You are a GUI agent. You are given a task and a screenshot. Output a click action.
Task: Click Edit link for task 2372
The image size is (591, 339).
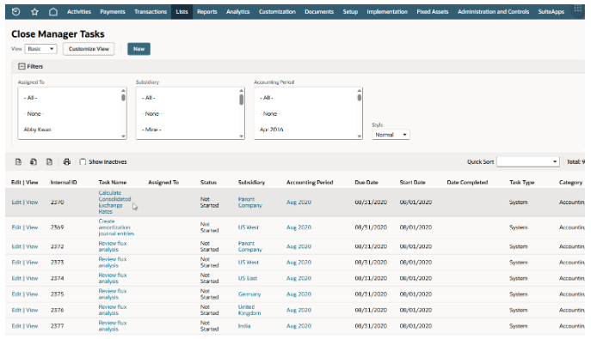point(16,246)
